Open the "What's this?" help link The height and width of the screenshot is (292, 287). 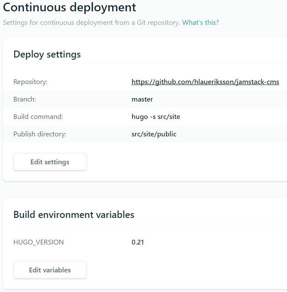[200, 23]
